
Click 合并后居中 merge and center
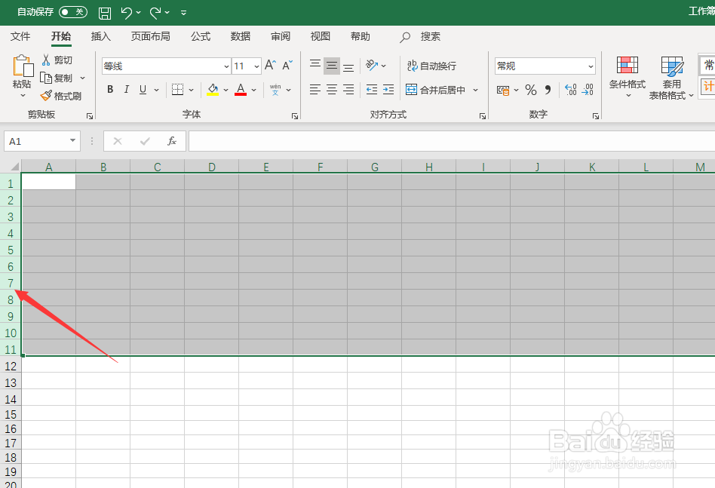tap(435, 90)
